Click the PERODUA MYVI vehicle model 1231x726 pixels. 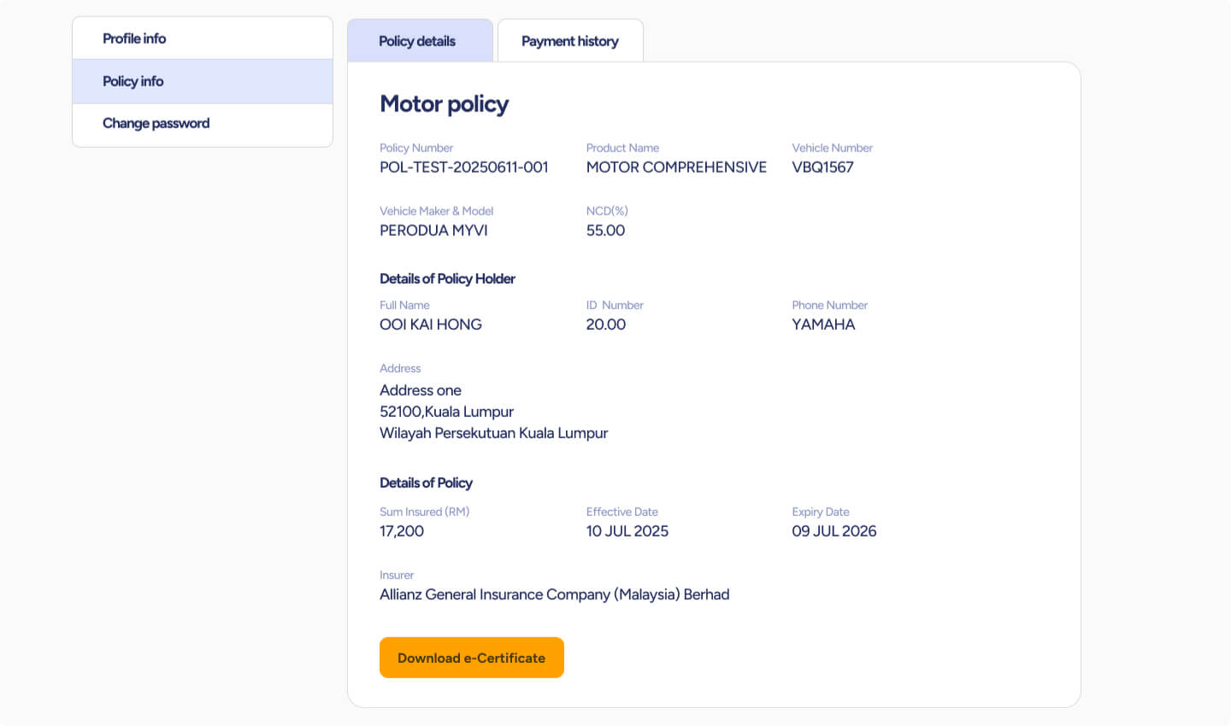(433, 231)
